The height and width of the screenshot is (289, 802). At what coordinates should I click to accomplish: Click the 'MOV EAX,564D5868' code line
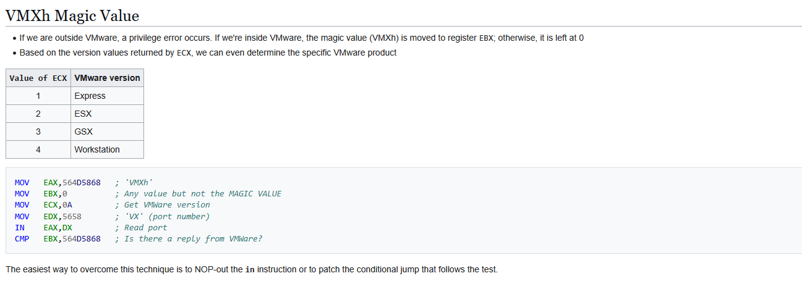[58, 183]
